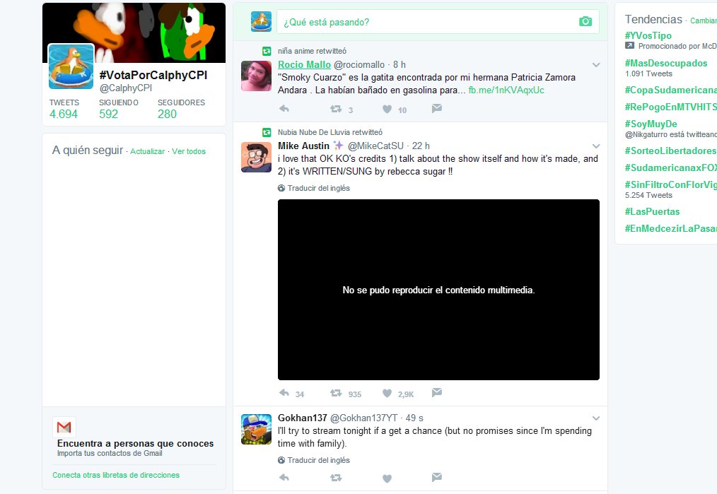Expand the options chevron on Rocio Mallo's tweet
Image resolution: width=717 pixels, height=494 pixels.
coord(595,64)
